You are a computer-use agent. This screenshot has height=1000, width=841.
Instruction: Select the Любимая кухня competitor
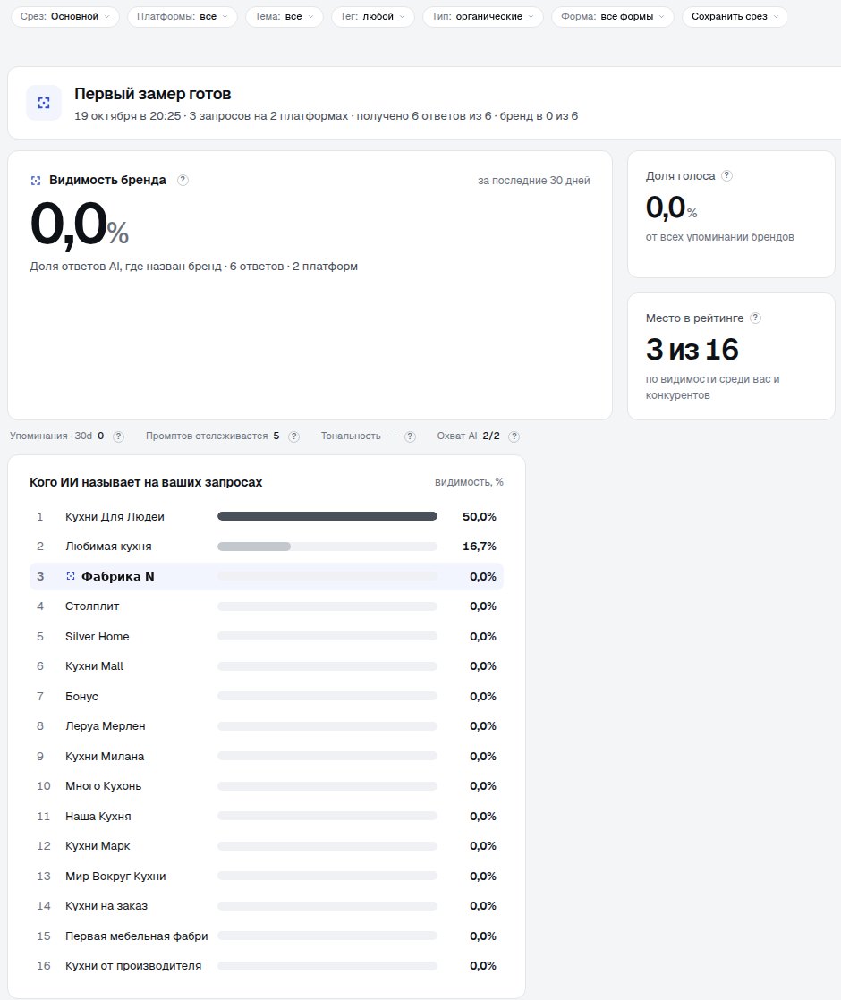pyautogui.click(x=266, y=547)
